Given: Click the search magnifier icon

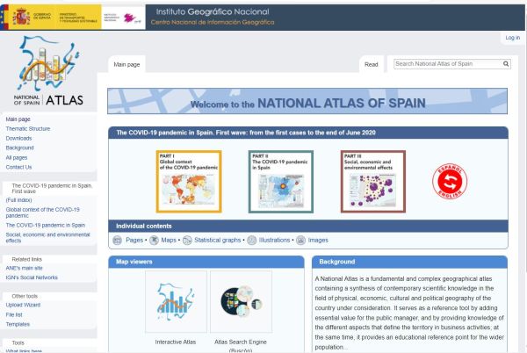Looking at the screenshot, I should tap(506, 64).
